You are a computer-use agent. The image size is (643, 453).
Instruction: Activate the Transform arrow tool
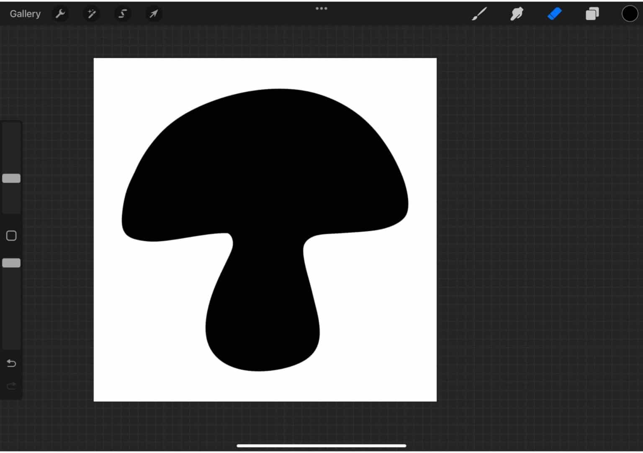click(153, 13)
